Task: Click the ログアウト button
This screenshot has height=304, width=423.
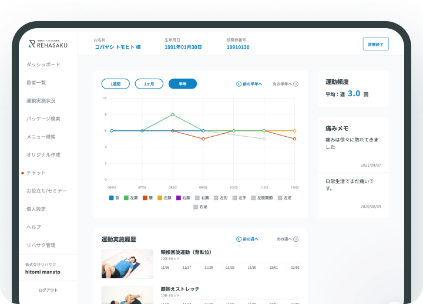Action: [48, 290]
